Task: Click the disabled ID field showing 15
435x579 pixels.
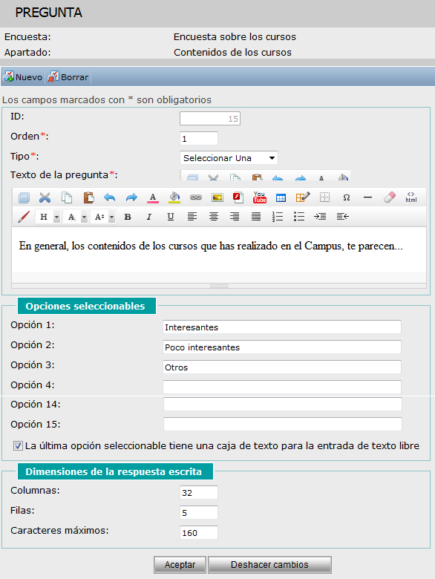Action: tap(210, 119)
